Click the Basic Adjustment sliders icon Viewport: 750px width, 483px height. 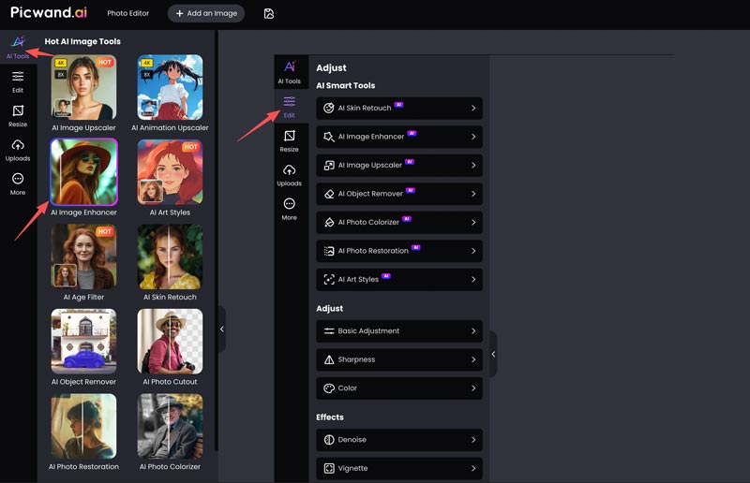tap(329, 331)
